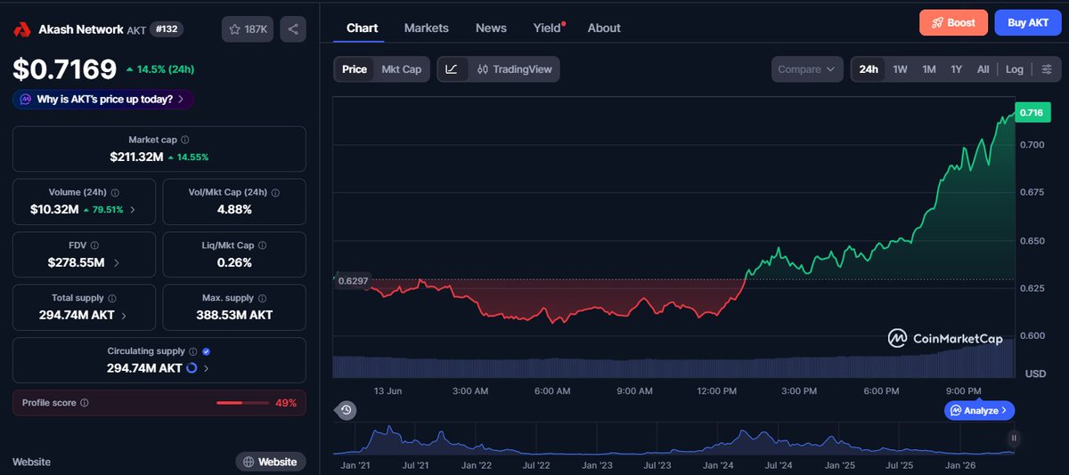Expand FDV details chevron
1069x475 pixels.
pos(117,263)
